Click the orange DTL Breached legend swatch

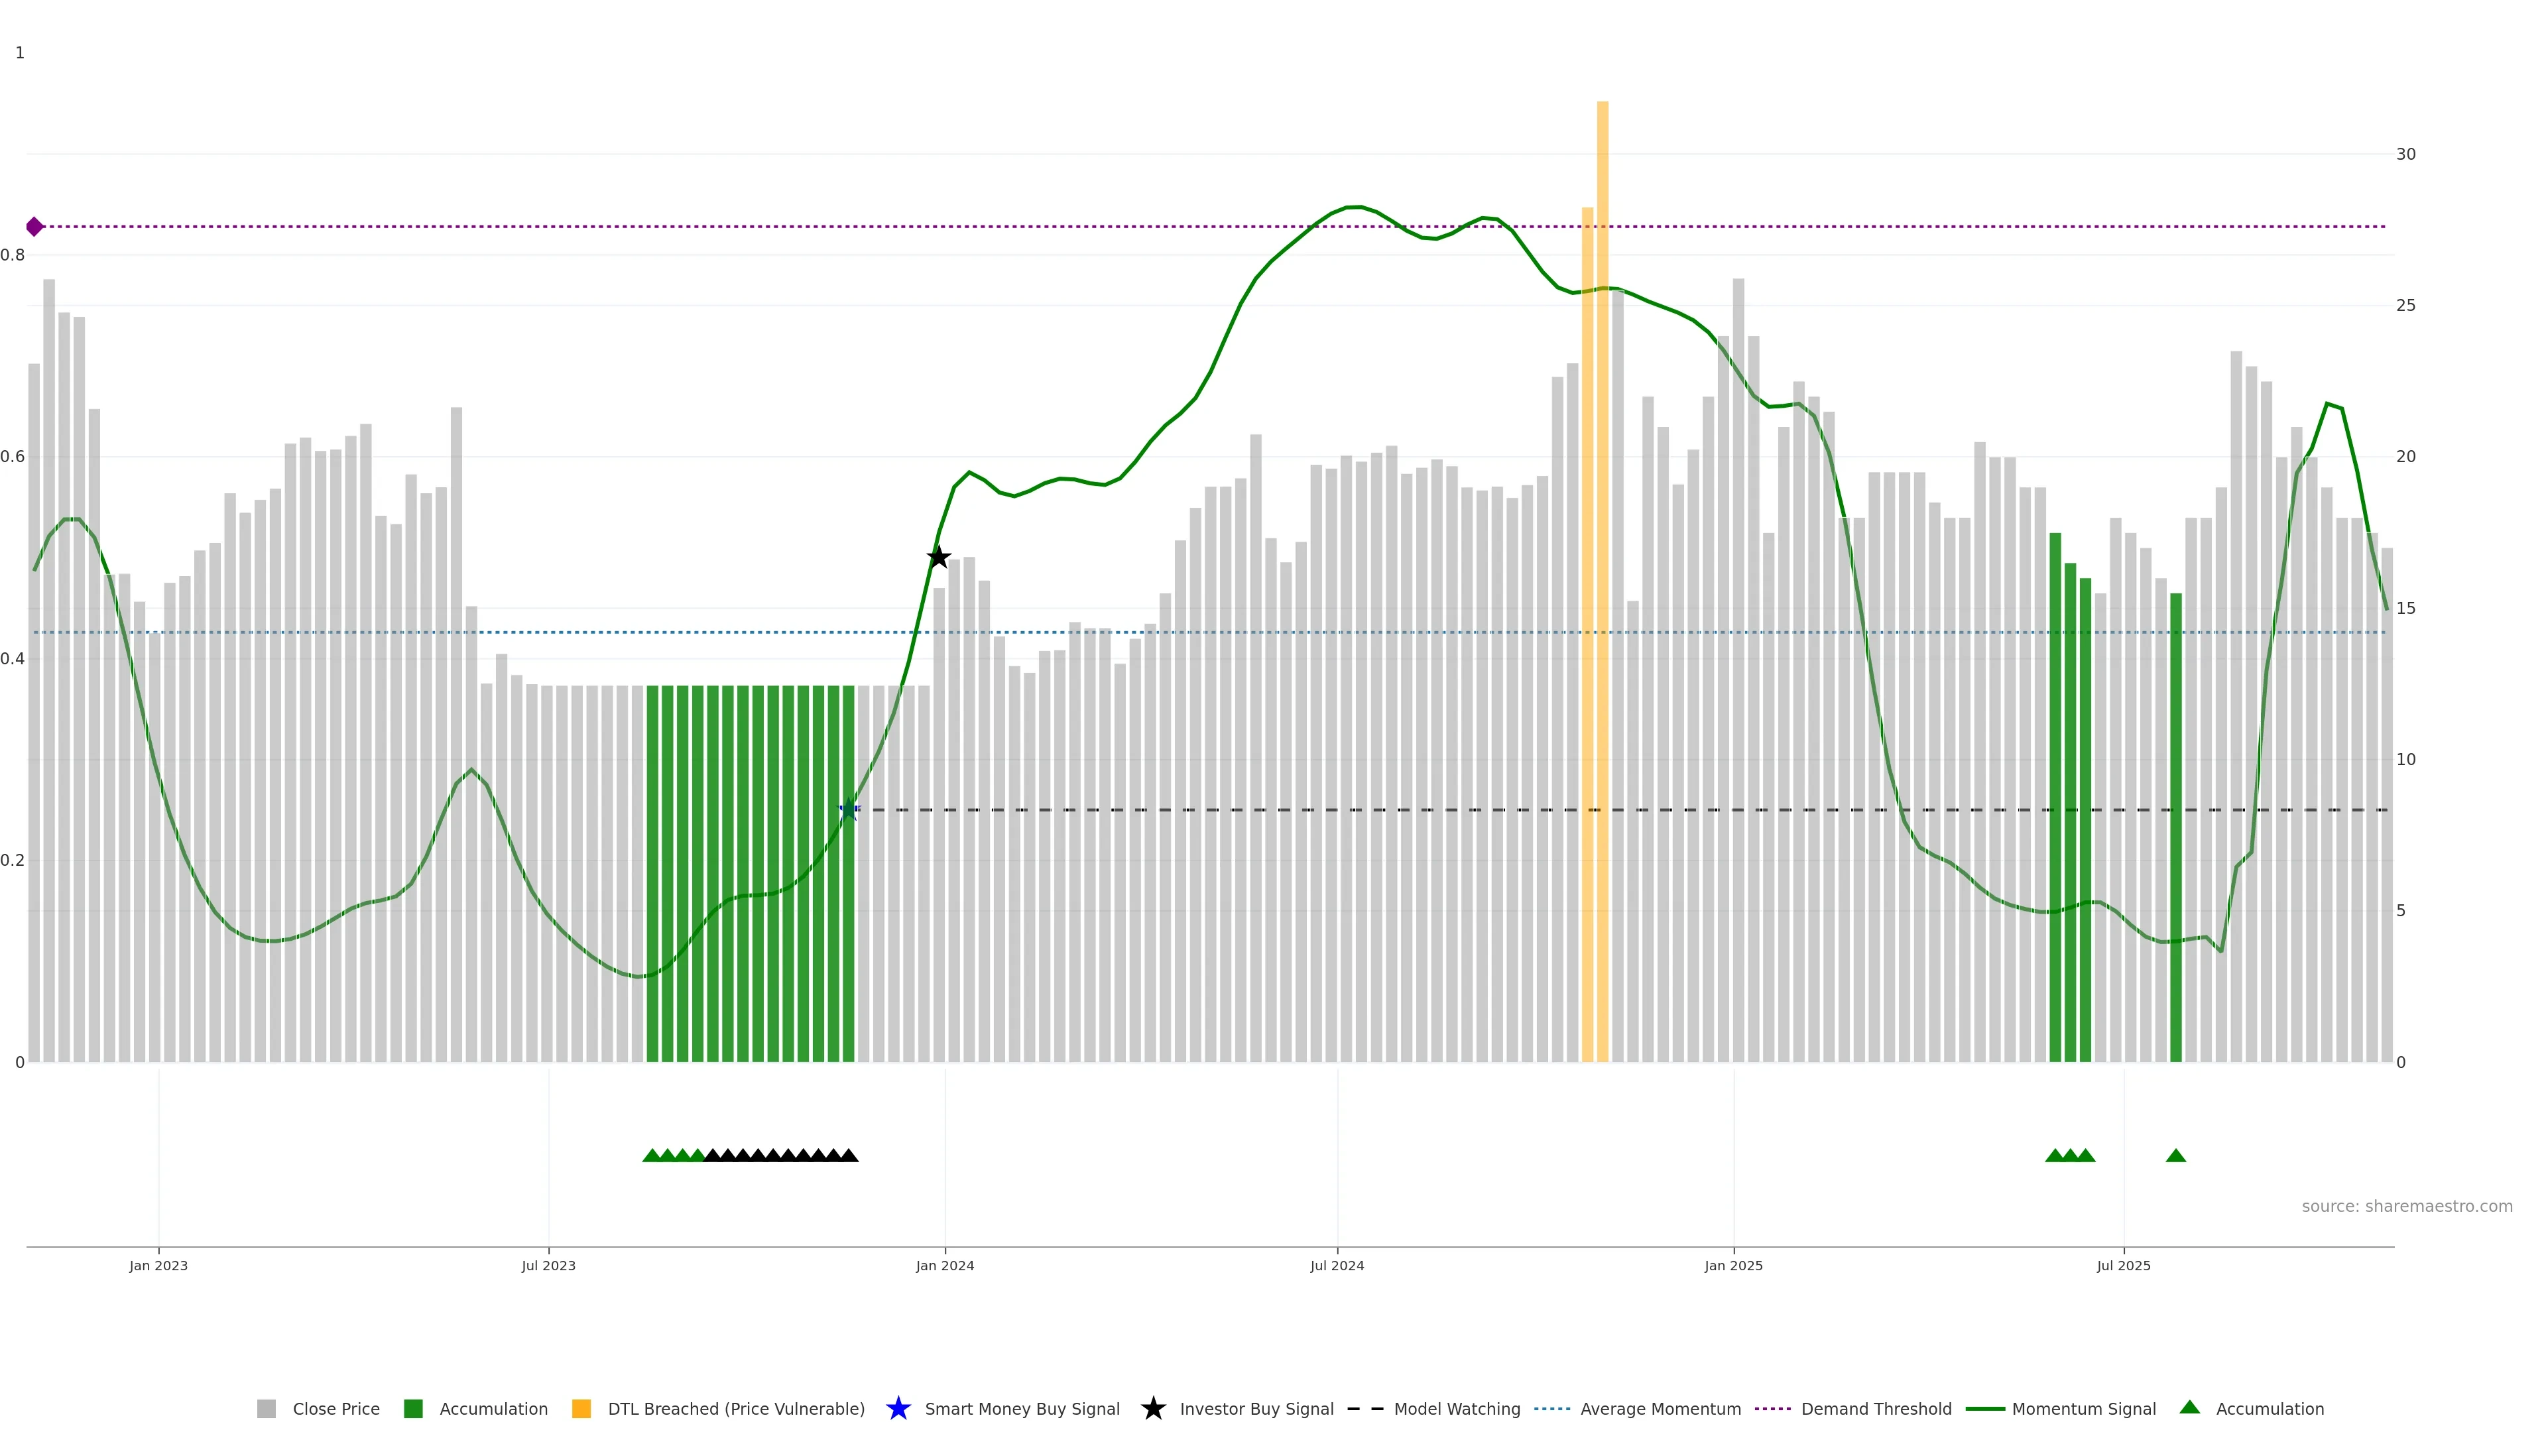click(x=581, y=1409)
